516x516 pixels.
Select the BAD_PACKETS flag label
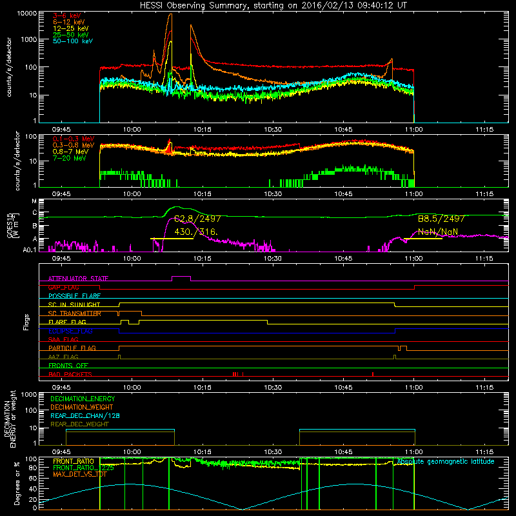point(70,374)
